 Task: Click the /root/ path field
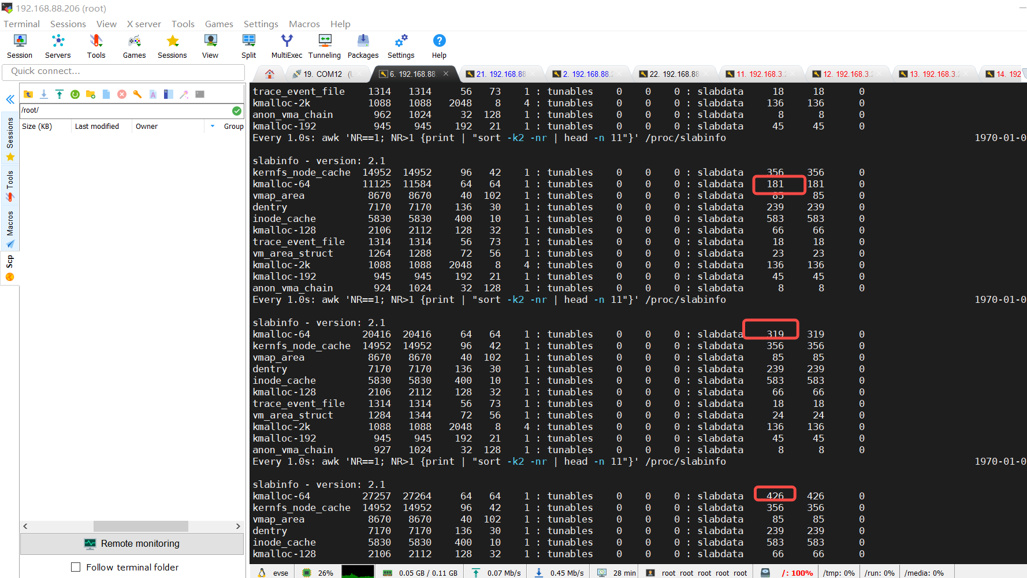[125, 110]
